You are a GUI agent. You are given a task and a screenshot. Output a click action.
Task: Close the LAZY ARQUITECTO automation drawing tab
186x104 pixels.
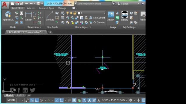click(44, 32)
